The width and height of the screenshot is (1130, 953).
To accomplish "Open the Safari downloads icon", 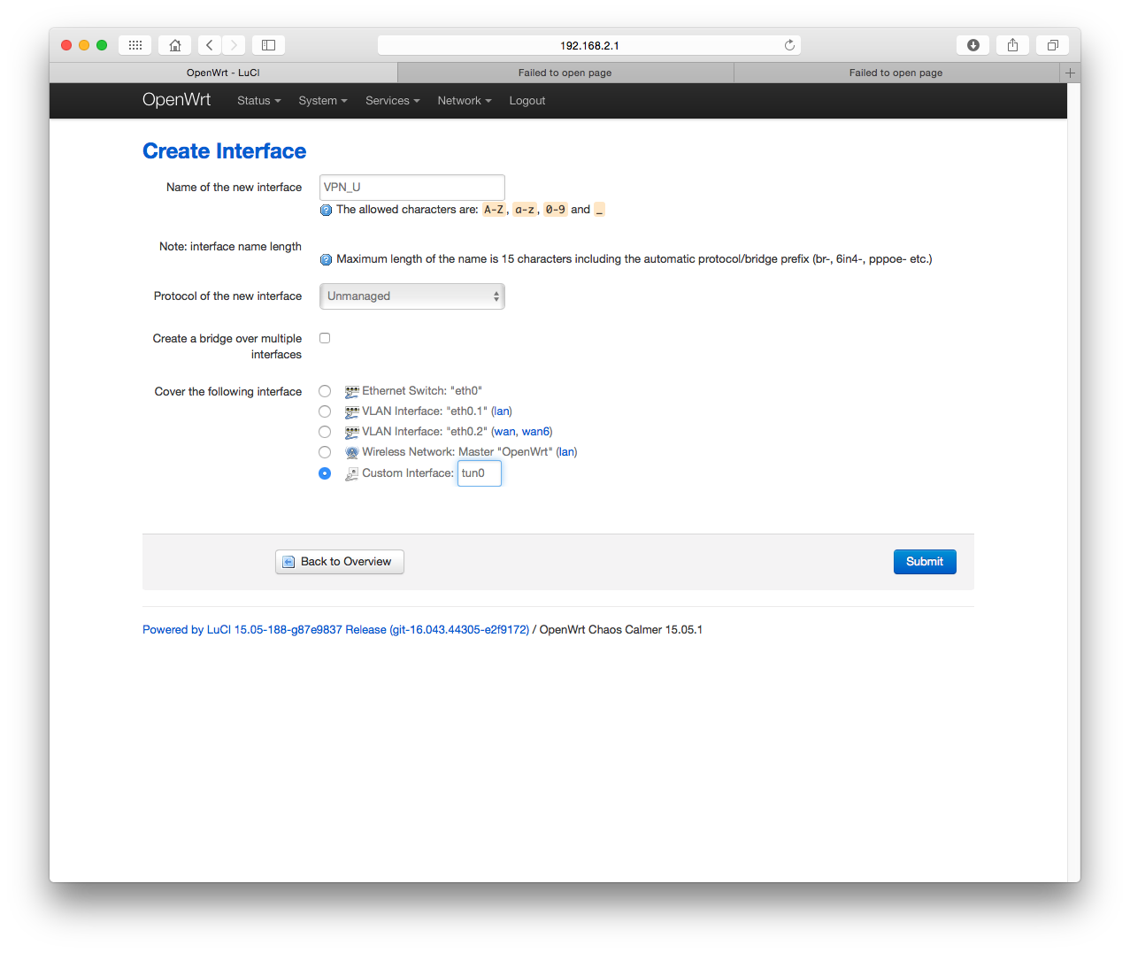I will tap(973, 45).
